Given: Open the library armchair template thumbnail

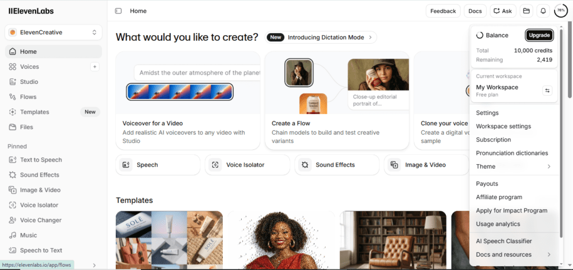Looking at the screenshot, I should coord(393,240).
